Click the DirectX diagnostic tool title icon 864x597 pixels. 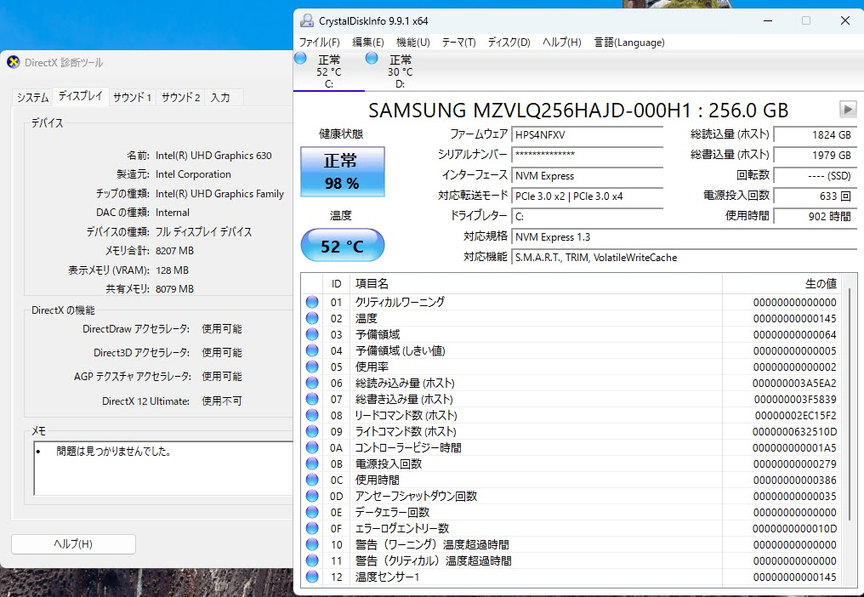click(x=14, y=62)
